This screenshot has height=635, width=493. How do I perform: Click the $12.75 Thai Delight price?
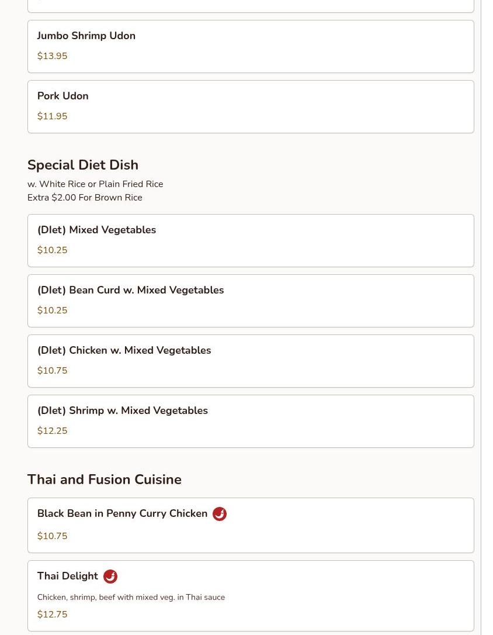(x=52, y=615)
